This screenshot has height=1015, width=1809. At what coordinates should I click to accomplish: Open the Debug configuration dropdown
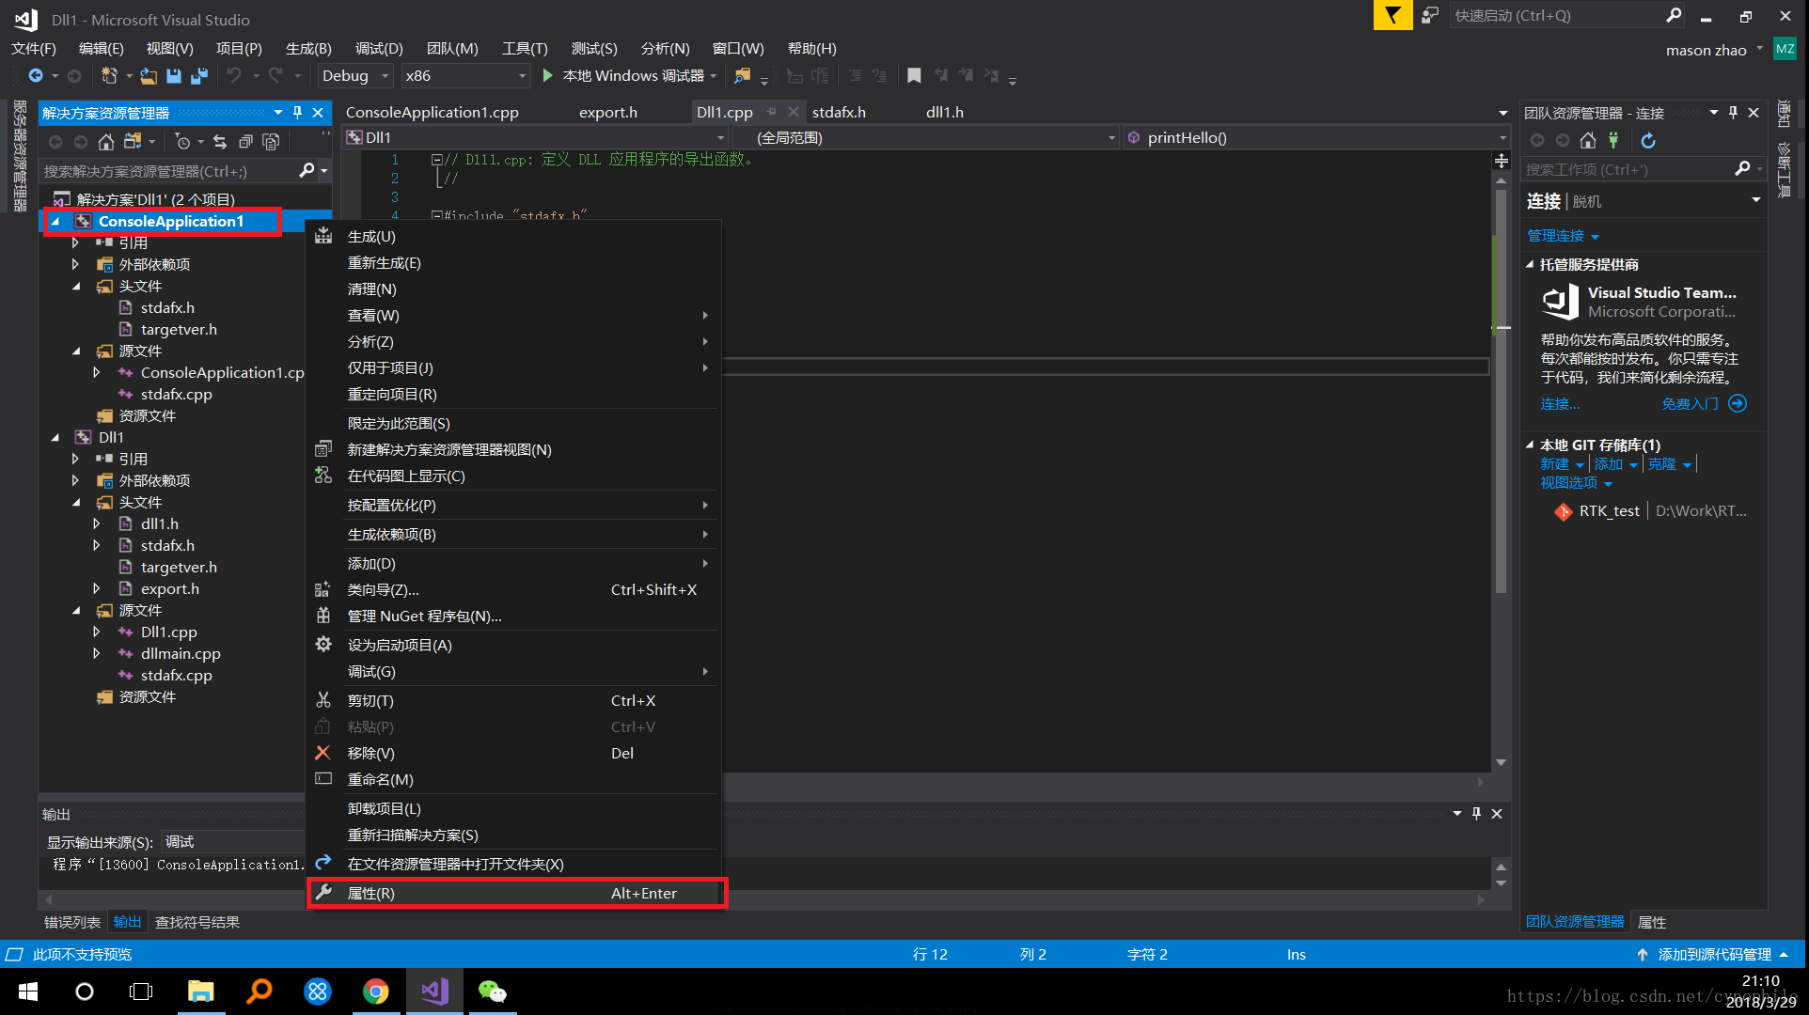point(356,76)
